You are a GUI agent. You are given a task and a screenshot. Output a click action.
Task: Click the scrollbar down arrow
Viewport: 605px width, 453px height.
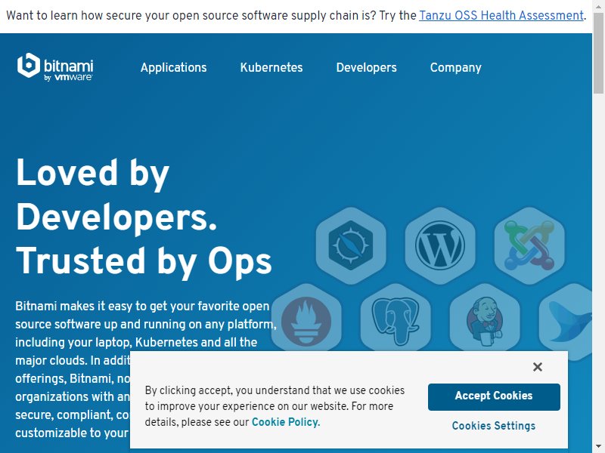pos(598,447)
